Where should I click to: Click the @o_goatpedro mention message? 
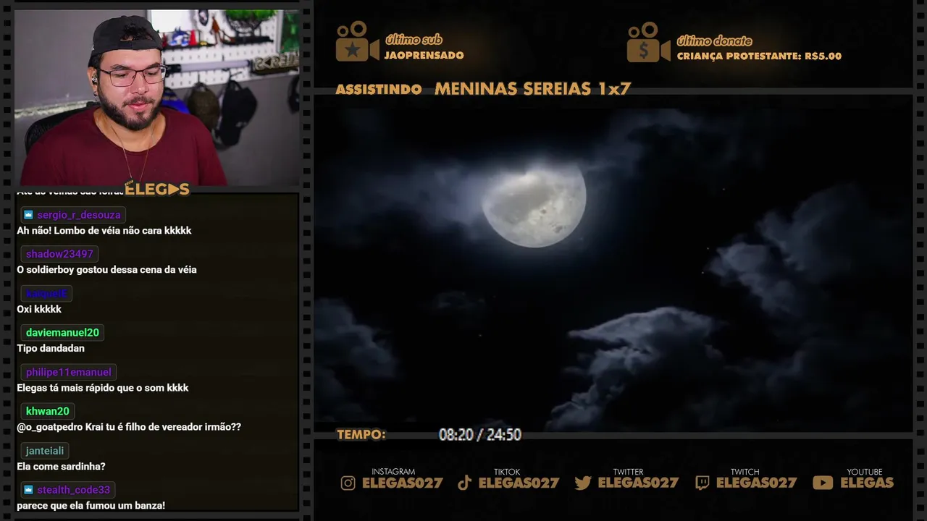129,427
